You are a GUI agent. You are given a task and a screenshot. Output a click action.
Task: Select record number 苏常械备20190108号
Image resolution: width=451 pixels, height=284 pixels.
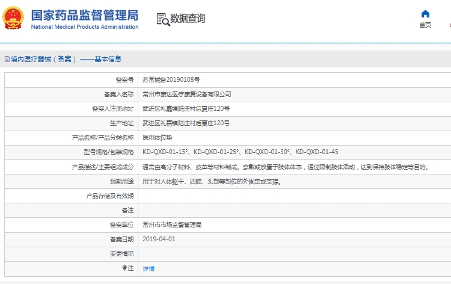coord(171,79)
